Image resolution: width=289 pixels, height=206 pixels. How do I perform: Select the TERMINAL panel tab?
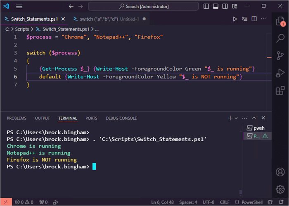point(68,118)
